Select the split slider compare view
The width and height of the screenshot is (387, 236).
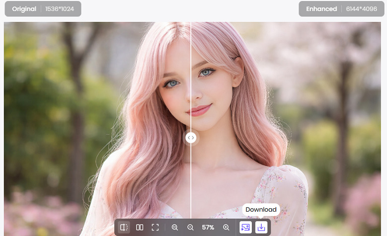[124, 227]
